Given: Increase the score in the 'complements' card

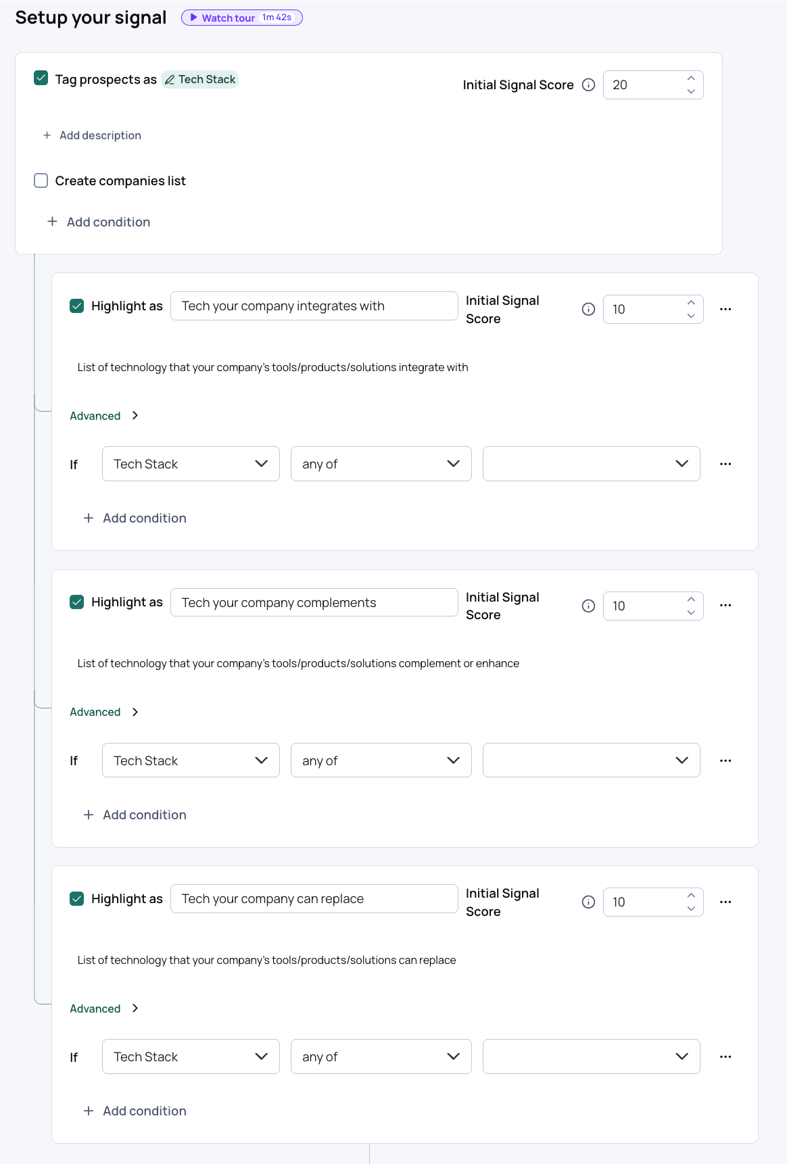Looking at the screenshot, I should point(691,600).
